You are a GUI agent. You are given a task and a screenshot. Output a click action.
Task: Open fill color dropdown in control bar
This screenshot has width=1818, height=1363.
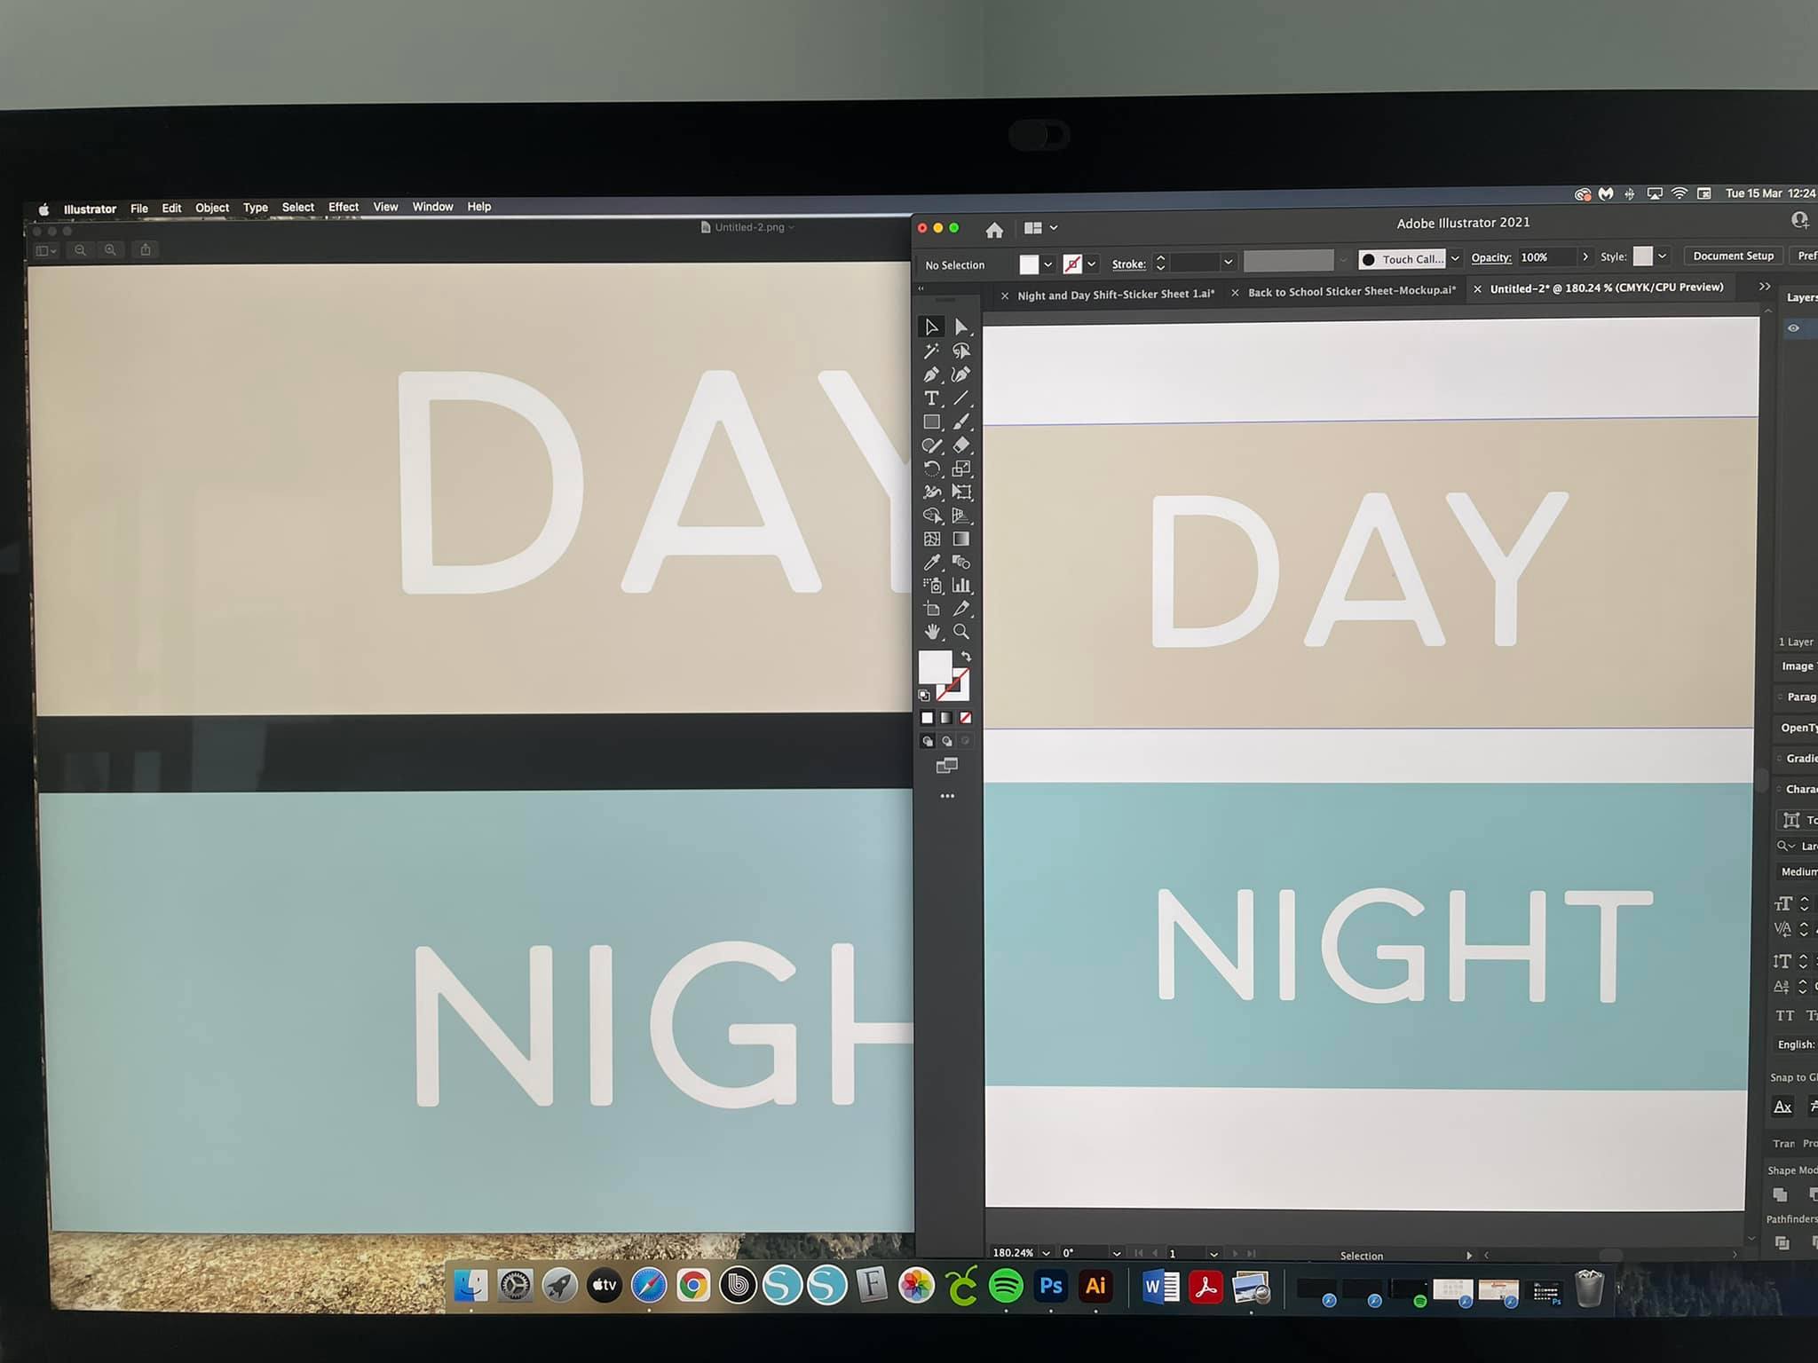click(1048, 264)
